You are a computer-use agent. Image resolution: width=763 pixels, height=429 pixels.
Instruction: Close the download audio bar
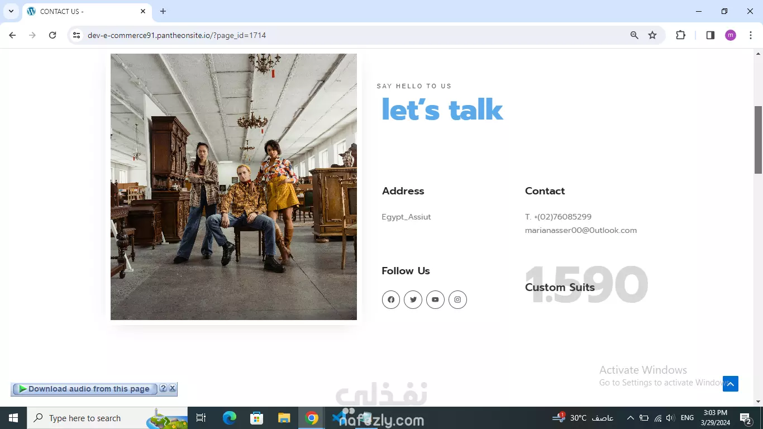pyautogui.click(x=173, y=388)
